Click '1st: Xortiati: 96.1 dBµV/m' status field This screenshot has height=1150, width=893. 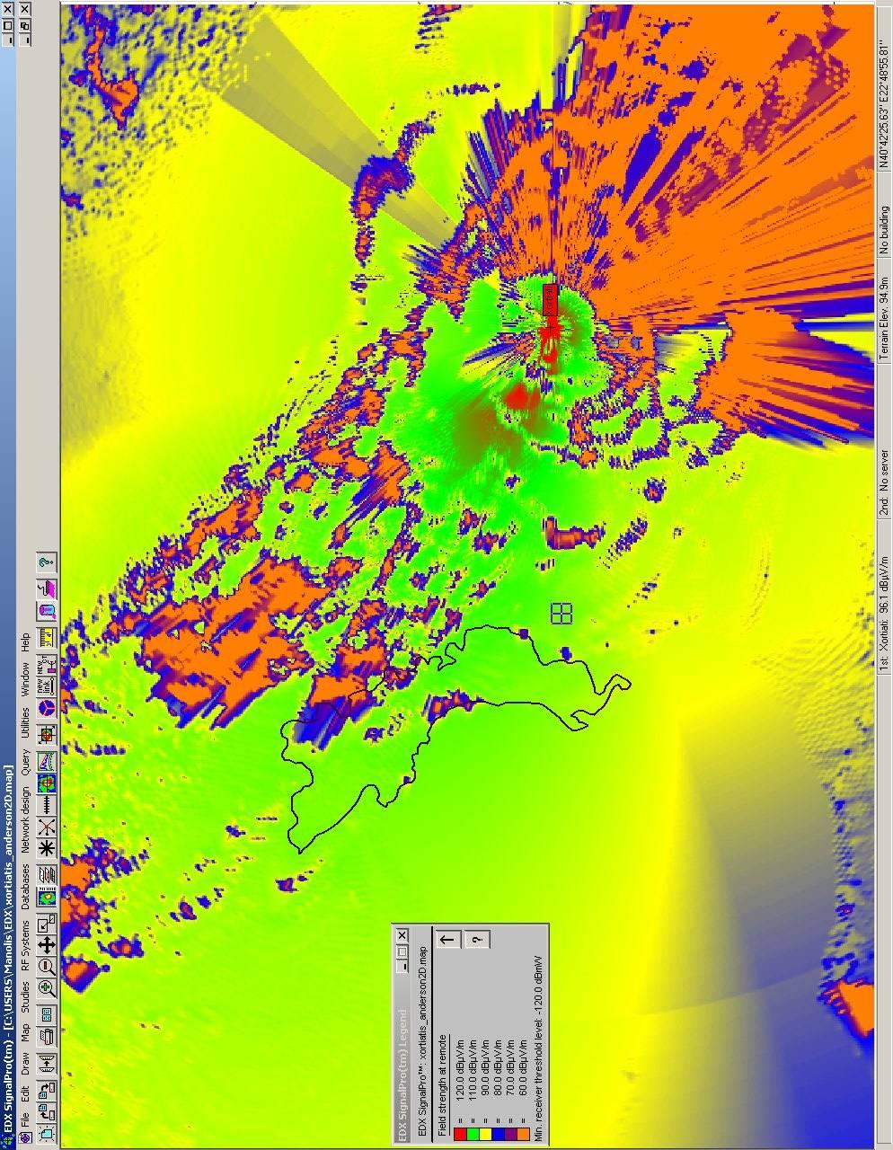[884, 597]
